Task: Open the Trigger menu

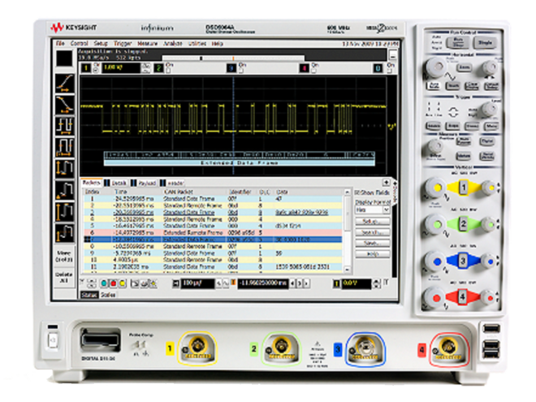Action: pyautogui.click(x=123, y=43)
